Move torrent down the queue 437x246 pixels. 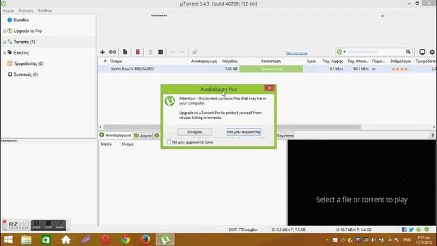[x=182, y=52]
